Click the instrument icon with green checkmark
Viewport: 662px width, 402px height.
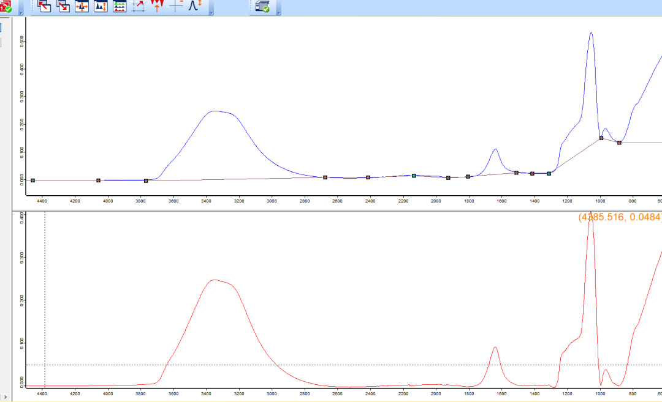point(262,6)
